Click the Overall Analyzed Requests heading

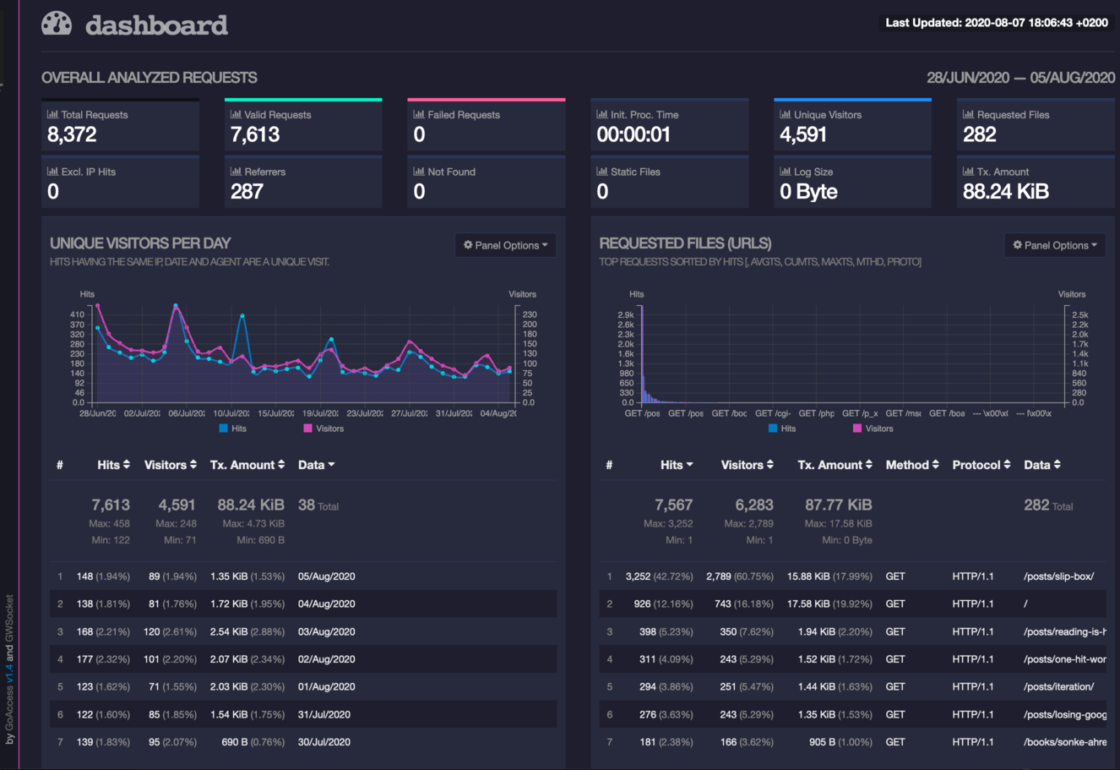coord(150,78)
